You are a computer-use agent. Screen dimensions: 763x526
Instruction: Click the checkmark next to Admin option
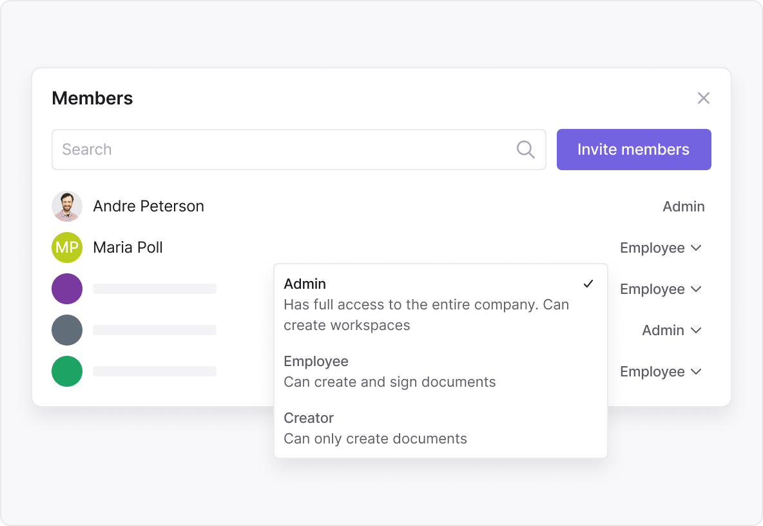click(588, 284)
